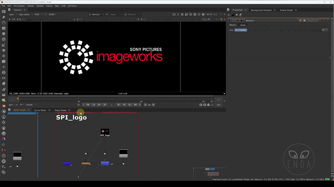
Task: Open the 2D view mode dropdown
Action: (x=213, y=19)
